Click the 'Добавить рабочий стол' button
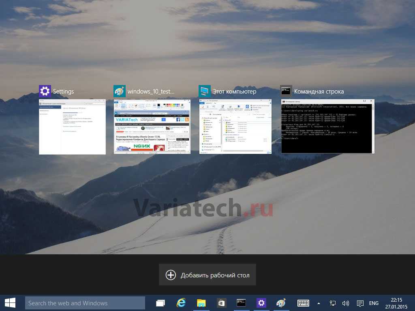The height and width of the screenshot is (311, 415). click(207, 275)
